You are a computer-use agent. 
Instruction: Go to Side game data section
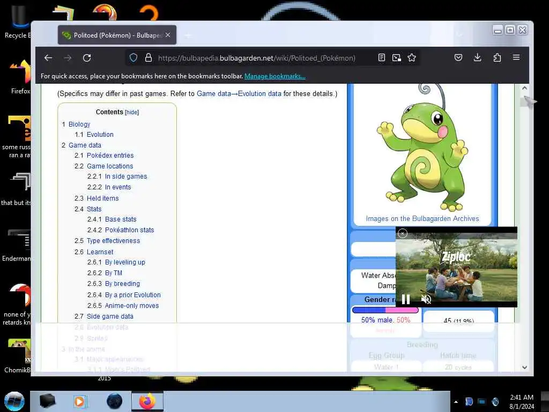(110, 317)
